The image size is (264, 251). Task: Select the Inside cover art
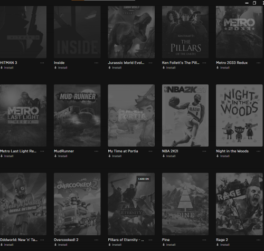[77, 32]
